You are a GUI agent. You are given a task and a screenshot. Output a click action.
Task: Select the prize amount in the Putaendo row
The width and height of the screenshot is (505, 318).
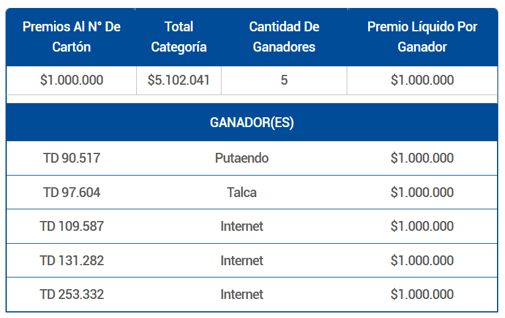point(422,158)
